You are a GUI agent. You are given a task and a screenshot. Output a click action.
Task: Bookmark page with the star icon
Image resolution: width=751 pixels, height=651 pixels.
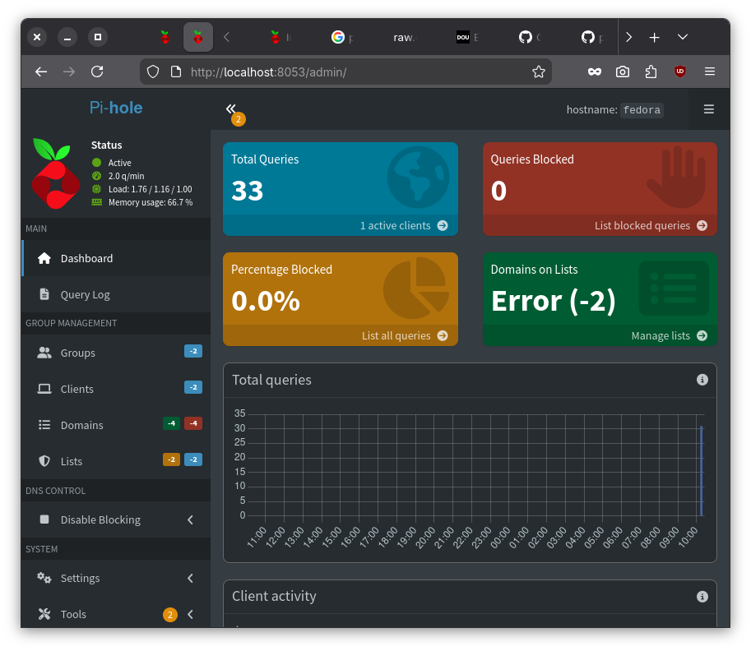coord(539,72)
